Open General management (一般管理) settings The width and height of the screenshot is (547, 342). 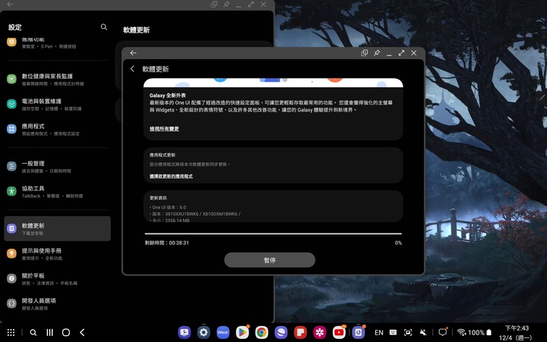pos(57,167)
